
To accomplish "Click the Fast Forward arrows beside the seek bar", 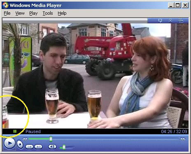I will coord(183,139).
